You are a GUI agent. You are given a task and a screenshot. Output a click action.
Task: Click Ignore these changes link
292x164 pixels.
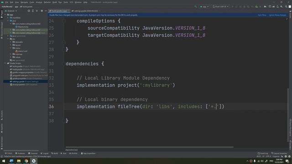click(x=278, y=15)
